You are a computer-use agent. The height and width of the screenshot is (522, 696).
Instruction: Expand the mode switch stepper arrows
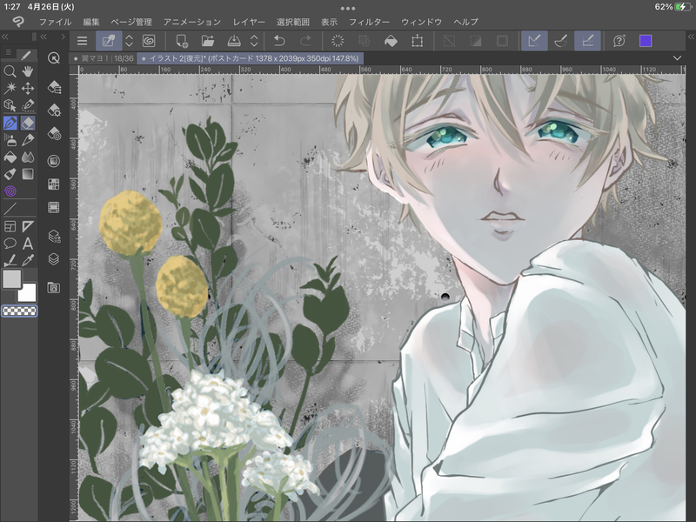(x=129, y=41)
